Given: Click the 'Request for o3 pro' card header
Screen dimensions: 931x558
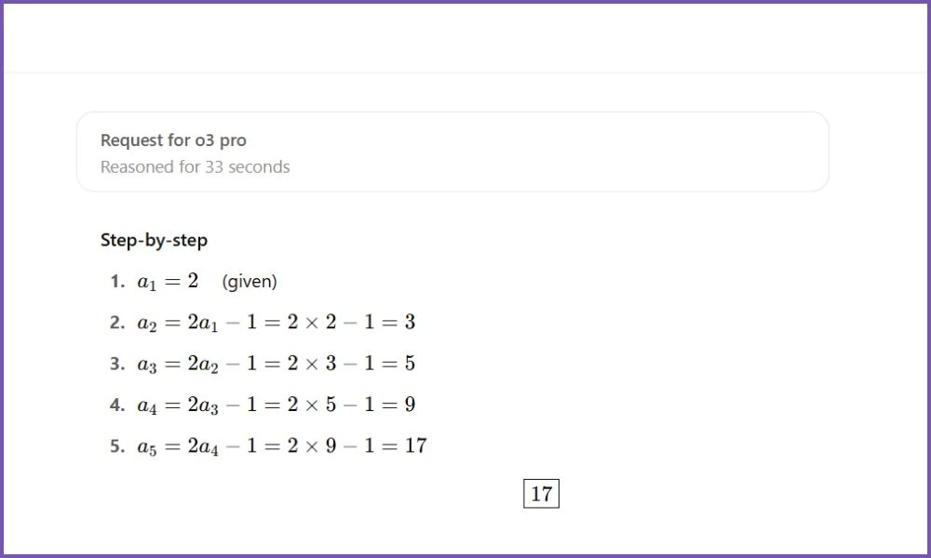Looking at the screenshot, I should [x=174, y=139].
